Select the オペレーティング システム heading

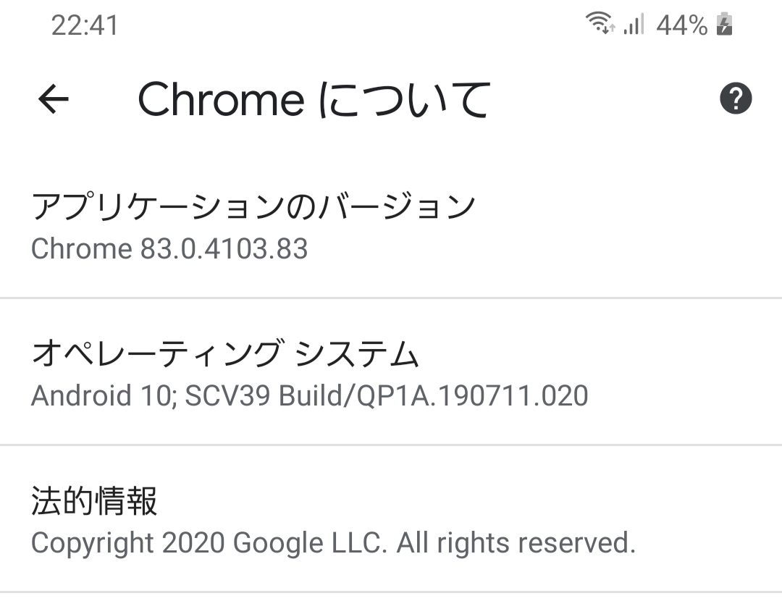click(225, 355)
